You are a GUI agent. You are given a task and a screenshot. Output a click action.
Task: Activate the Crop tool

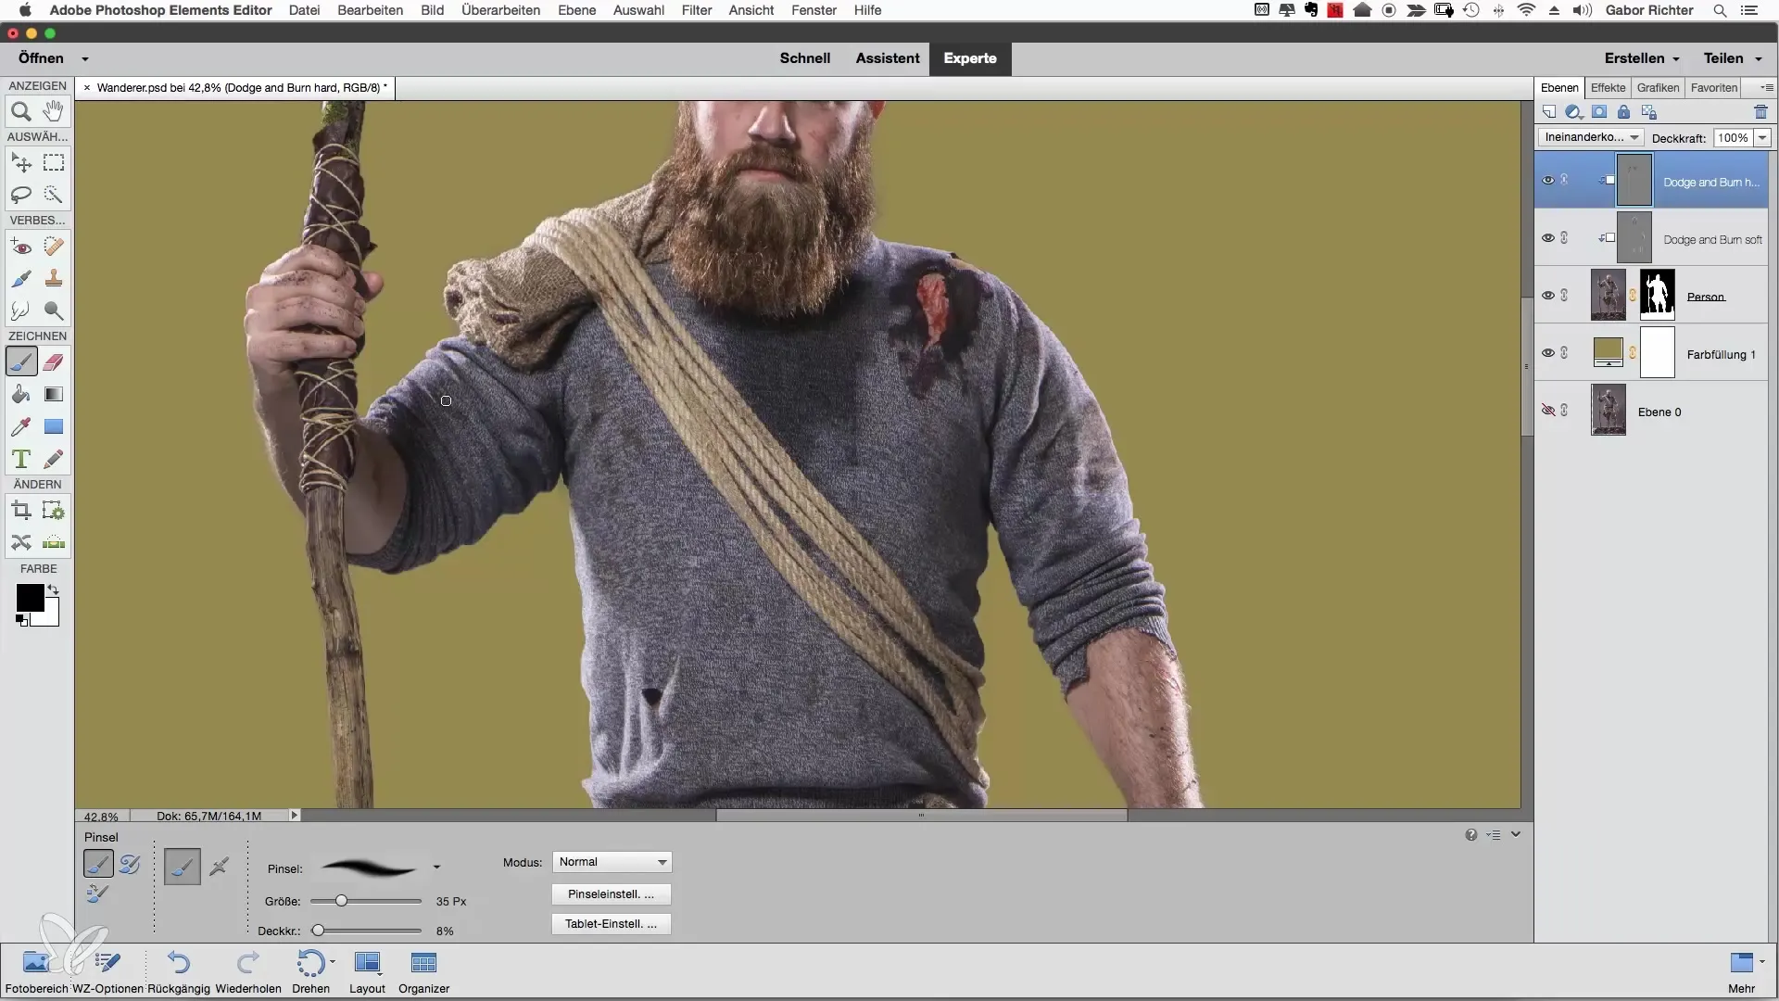click(20, 511)
